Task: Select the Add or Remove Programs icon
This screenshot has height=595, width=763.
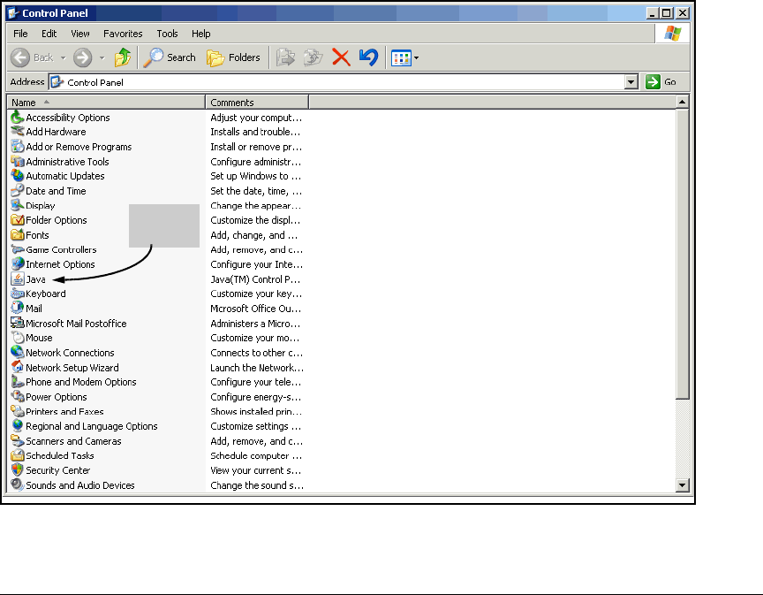Action: [18, 147]
